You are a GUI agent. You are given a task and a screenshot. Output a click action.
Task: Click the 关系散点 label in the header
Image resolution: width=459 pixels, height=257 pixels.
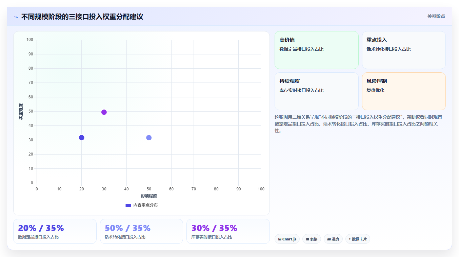[436, 16]
